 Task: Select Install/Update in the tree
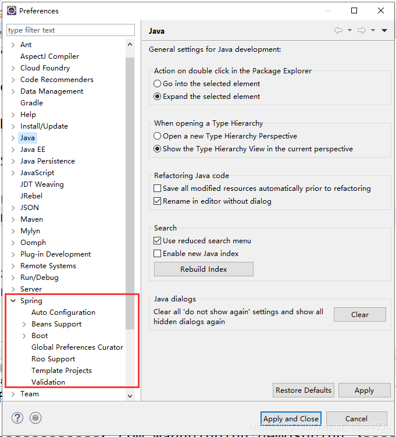[x=44, y=126]
